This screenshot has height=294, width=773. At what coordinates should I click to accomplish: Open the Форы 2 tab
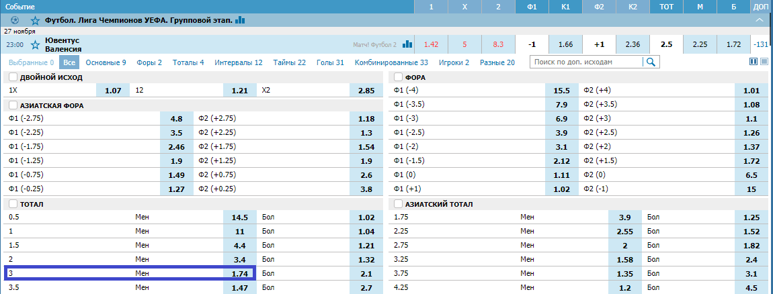coord(149,62)
